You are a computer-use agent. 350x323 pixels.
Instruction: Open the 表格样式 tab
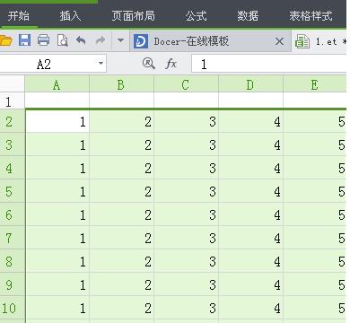(311, 15)
